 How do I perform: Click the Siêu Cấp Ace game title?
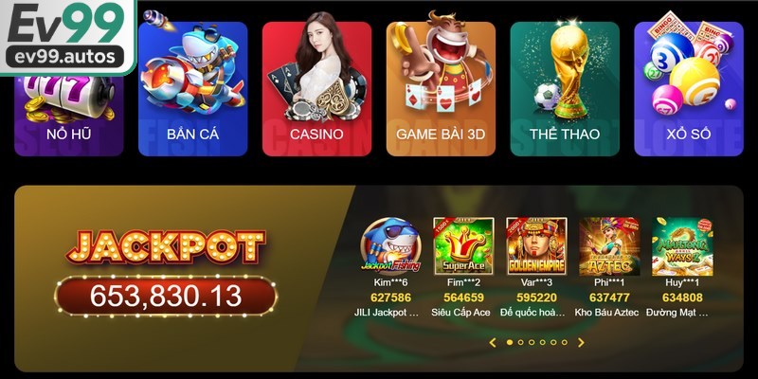460,313
